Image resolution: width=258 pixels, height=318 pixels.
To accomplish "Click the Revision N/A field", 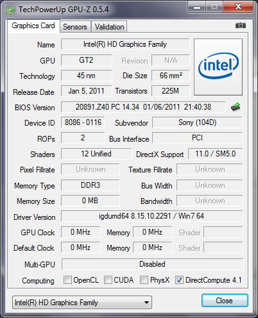I will click(171, 60).
